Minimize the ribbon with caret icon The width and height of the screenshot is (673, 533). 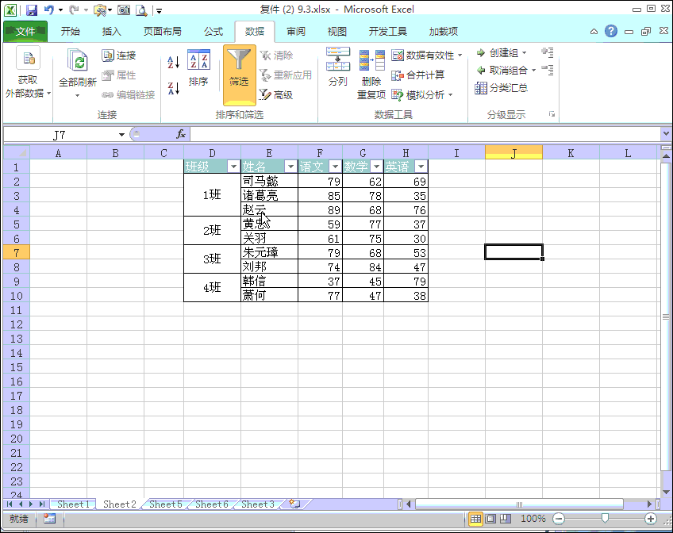(594, 31)
